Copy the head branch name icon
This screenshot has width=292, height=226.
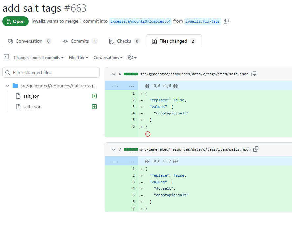click(226, 21)
